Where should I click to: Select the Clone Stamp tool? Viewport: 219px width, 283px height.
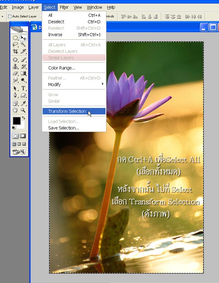[15, 67]
